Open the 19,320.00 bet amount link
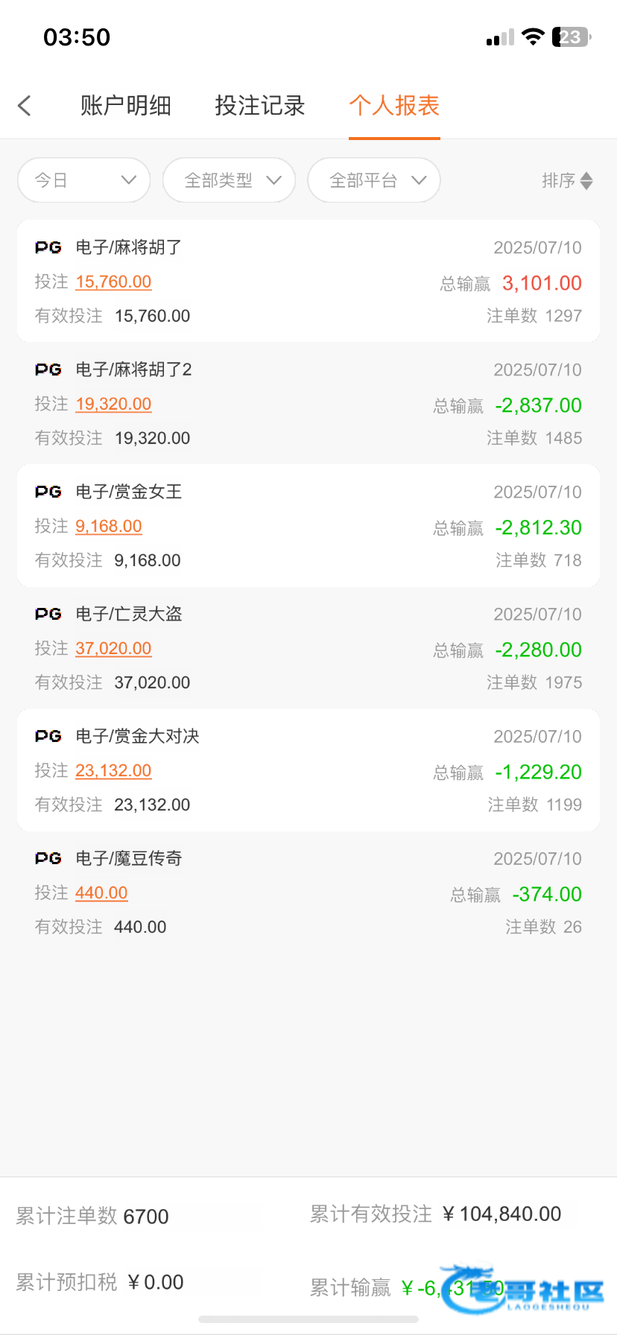 coord(113,405)
